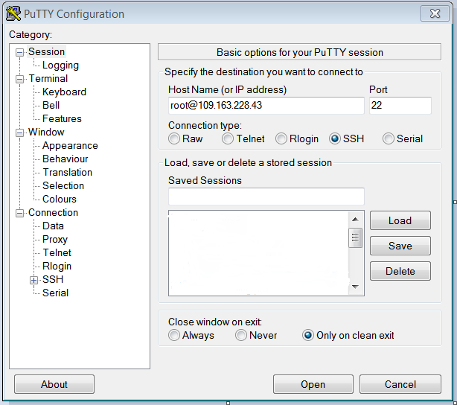
Task: Click the sessions list scroll-down arrow
Action: pyautogui.click(x=355, y=287)
